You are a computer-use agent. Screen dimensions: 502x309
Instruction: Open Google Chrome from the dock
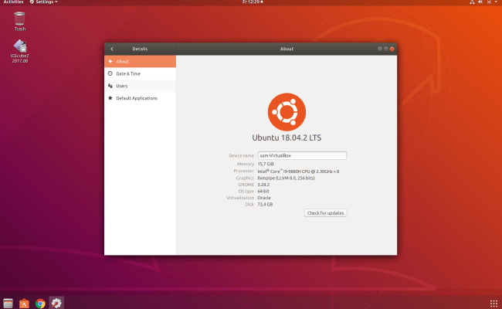40,303
